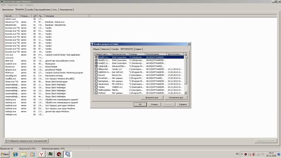This screenshot has height=158, width=281.
Task: Open the Службы tab in System Configuration
Action: pos(115,49)
